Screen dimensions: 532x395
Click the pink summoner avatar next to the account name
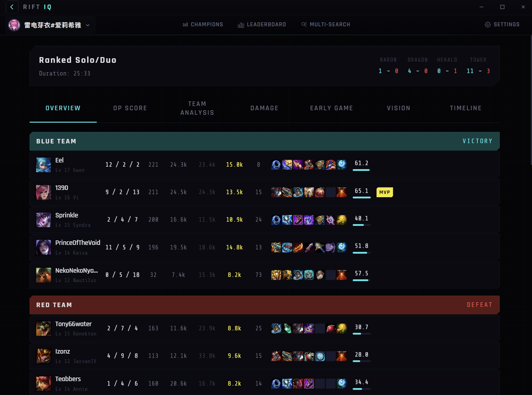(x=14, y=25)
